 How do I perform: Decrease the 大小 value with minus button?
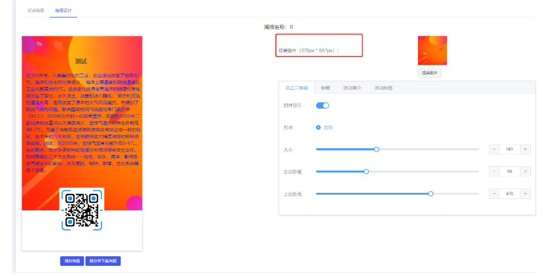(495, 149)
